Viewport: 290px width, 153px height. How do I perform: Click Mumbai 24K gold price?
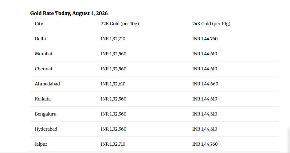(x=205, y=54)
